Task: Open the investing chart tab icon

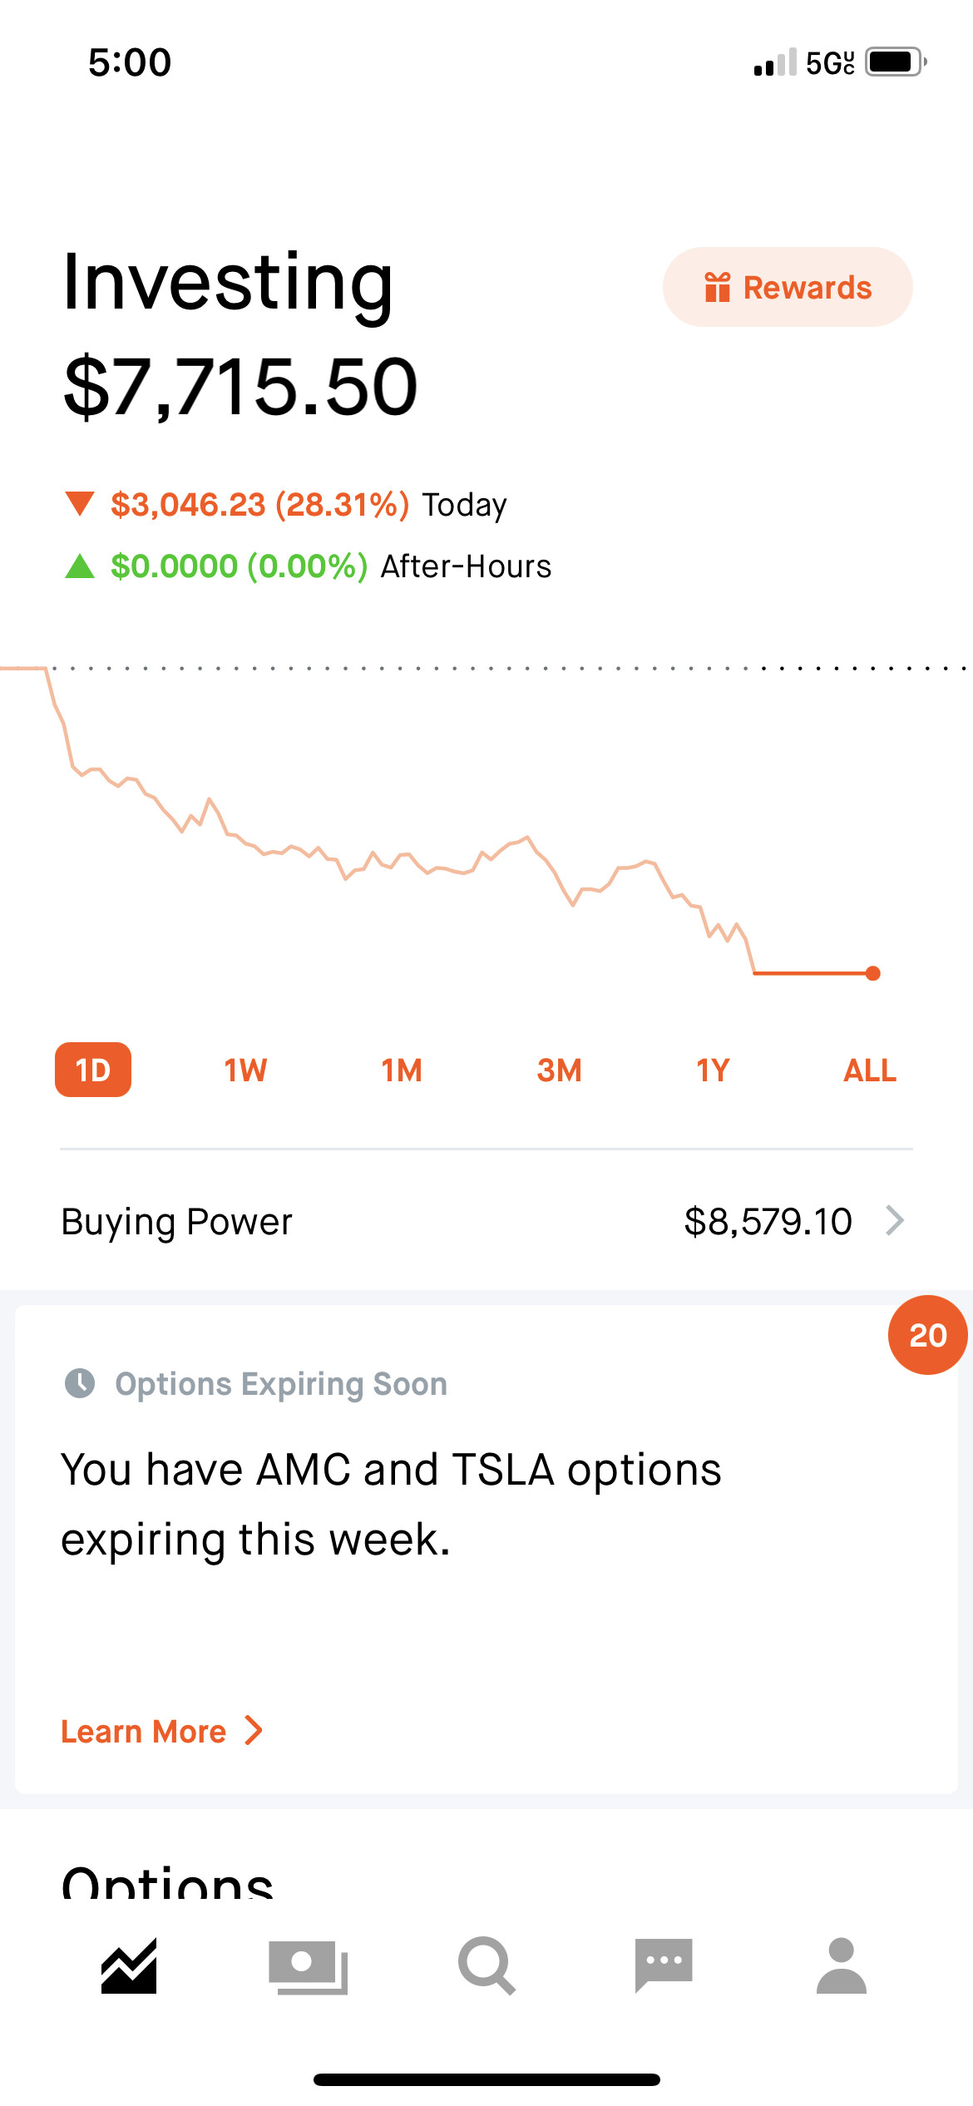Action: (129, 1965)
